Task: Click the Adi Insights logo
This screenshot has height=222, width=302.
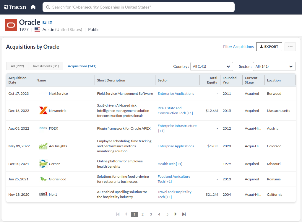Action: pos(43,146)
